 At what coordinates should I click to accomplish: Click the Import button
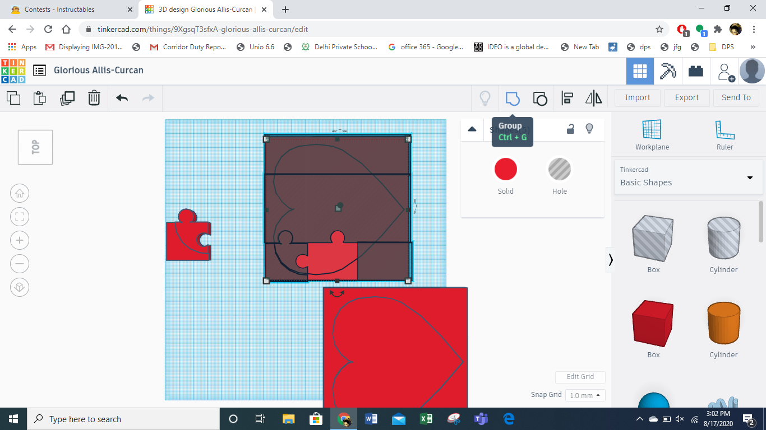638,97
